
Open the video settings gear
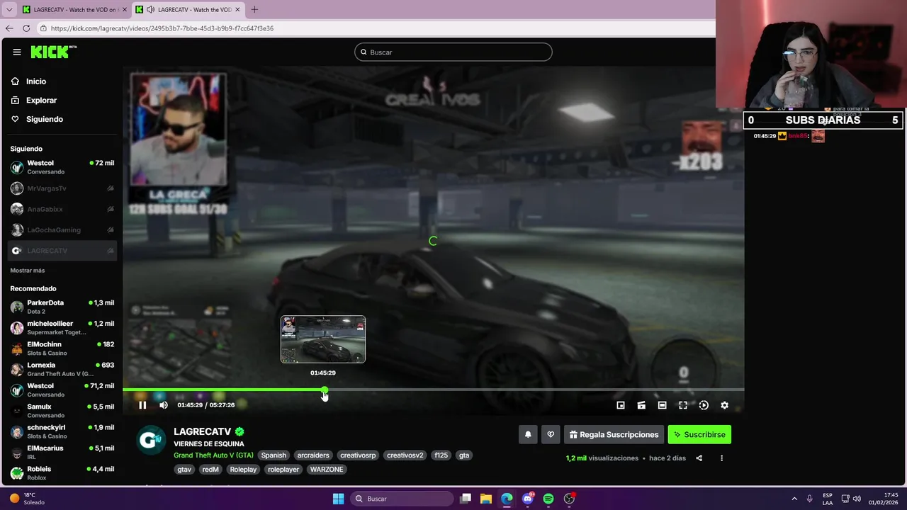724,405
